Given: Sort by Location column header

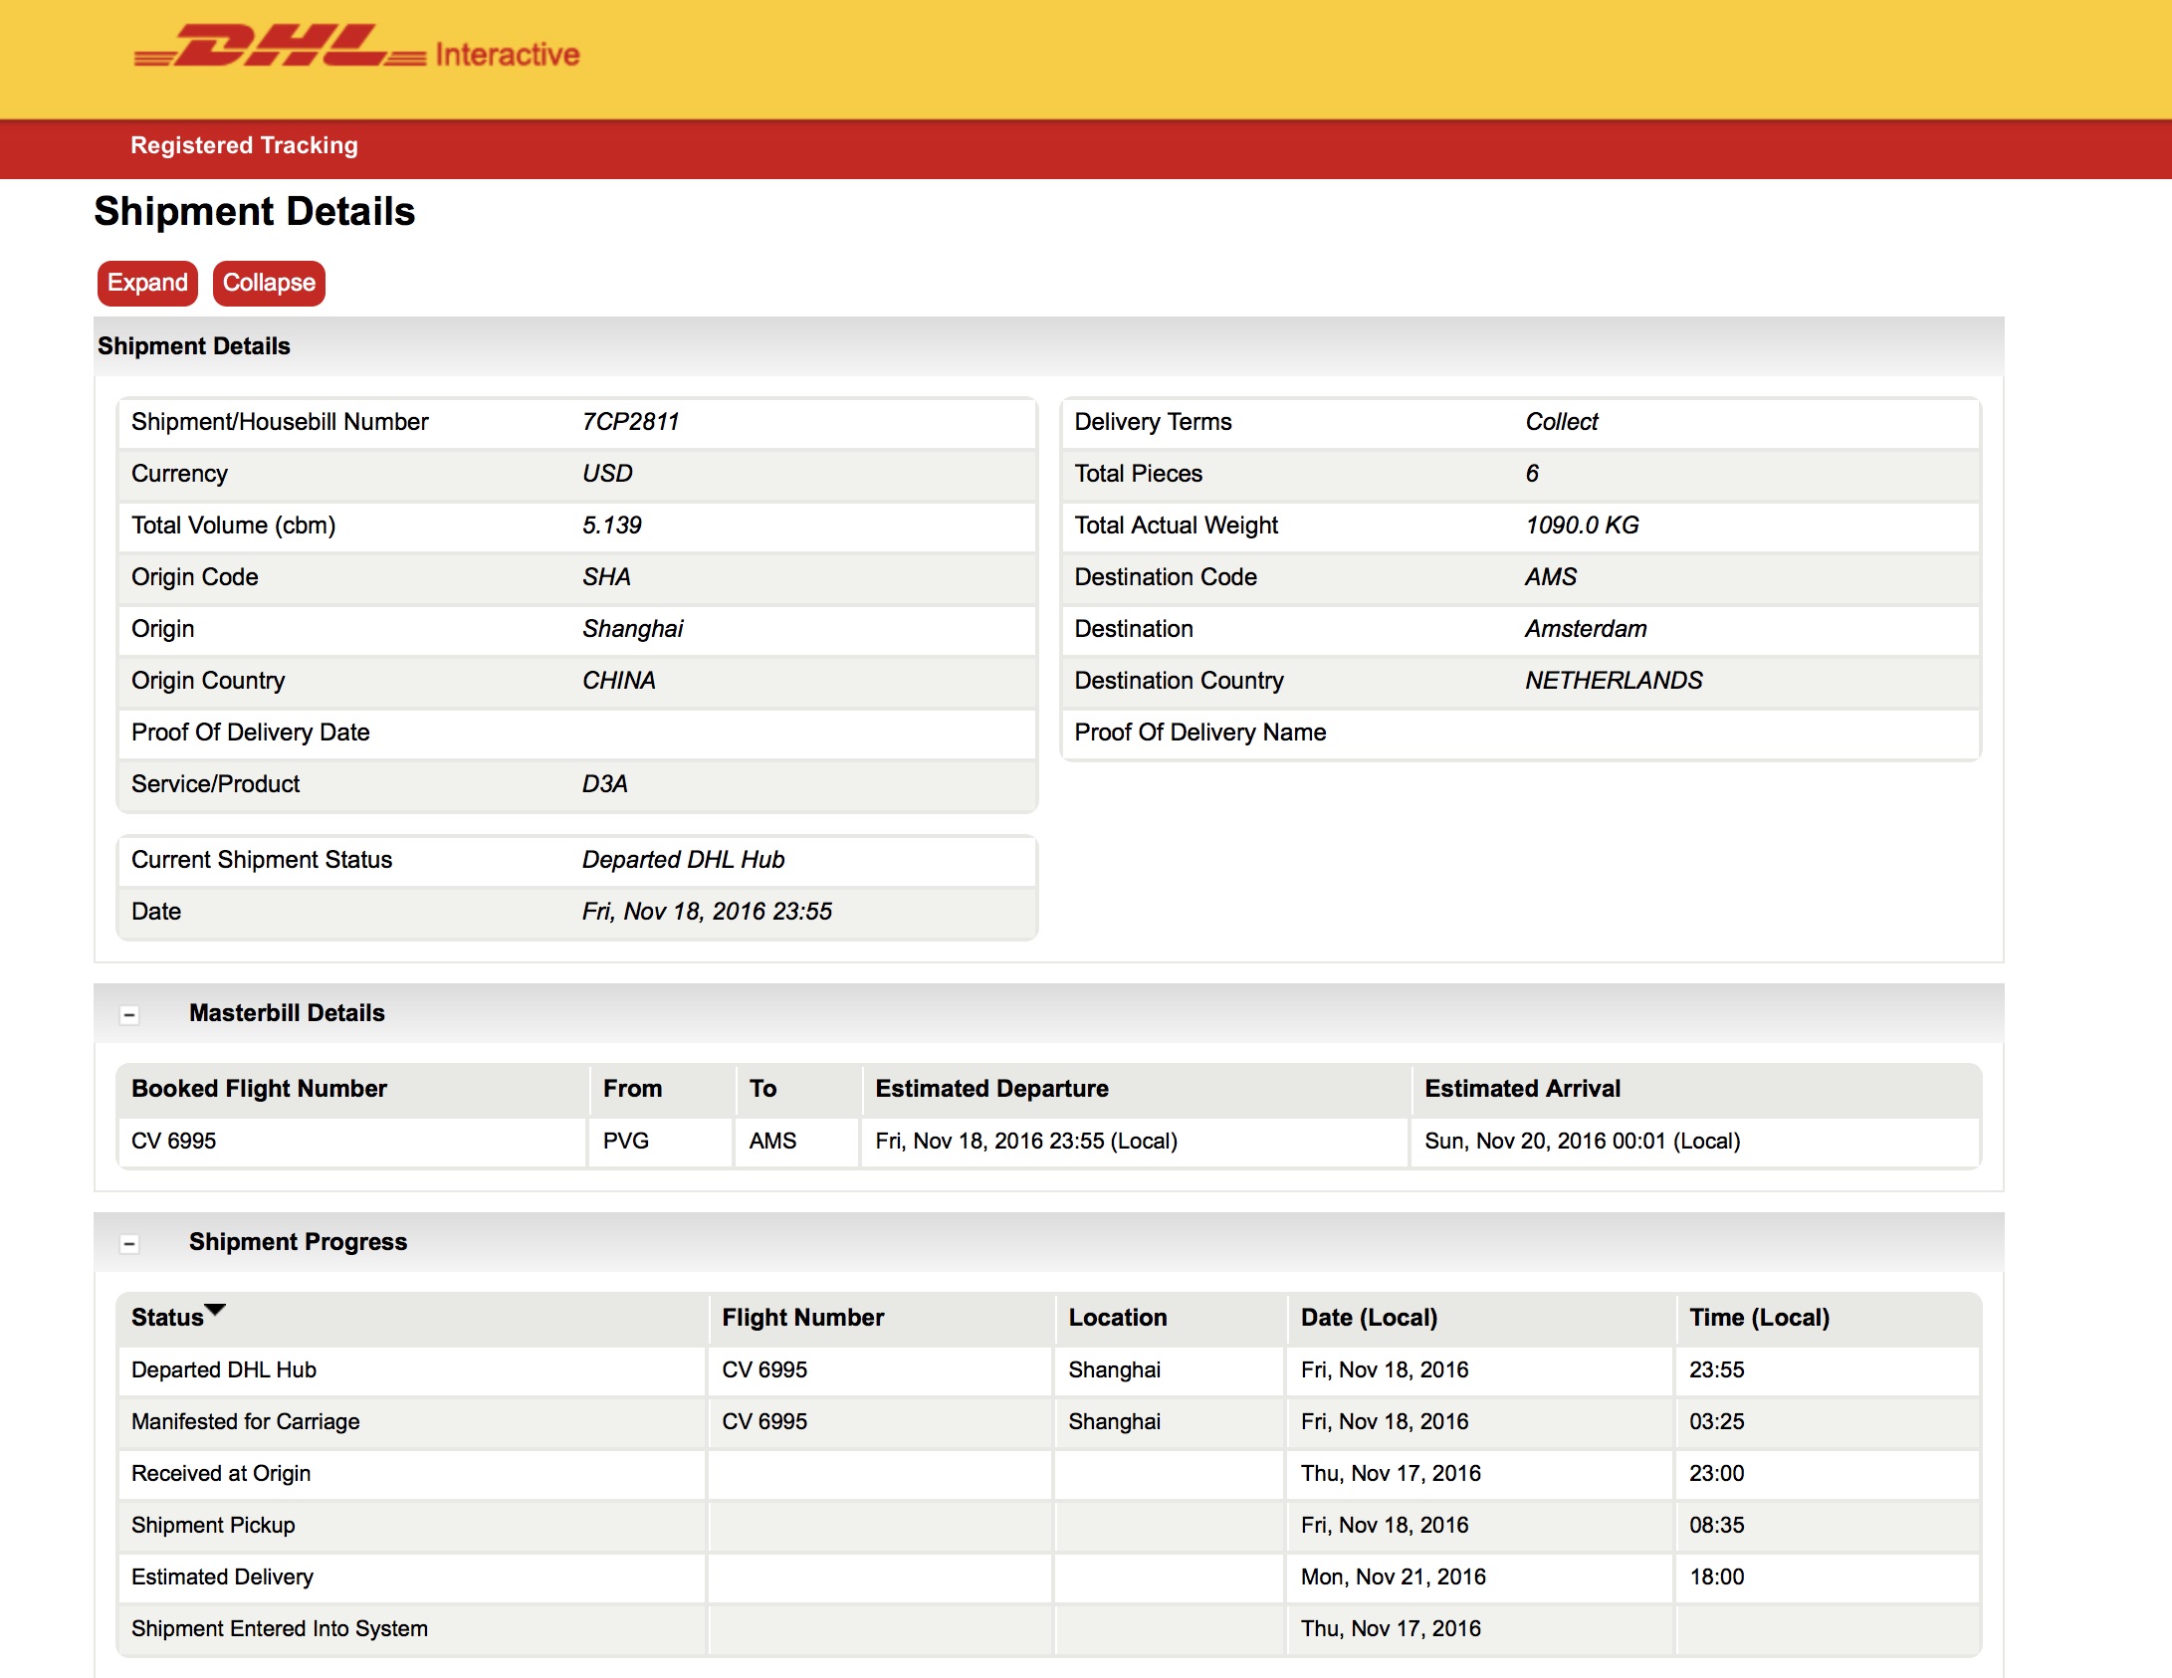Looking at the screenshot, I should (1117, 1318).
